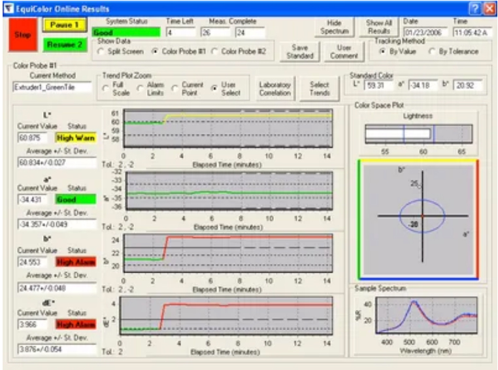Click the L* average field 60.834+/-0.027
Screen dimensions: 498x370
57,162
